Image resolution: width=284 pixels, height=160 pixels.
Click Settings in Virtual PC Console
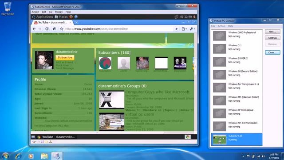pos(272,38)
